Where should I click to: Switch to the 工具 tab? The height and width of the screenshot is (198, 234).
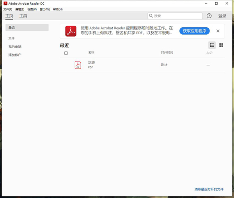[x=23, y=16]
